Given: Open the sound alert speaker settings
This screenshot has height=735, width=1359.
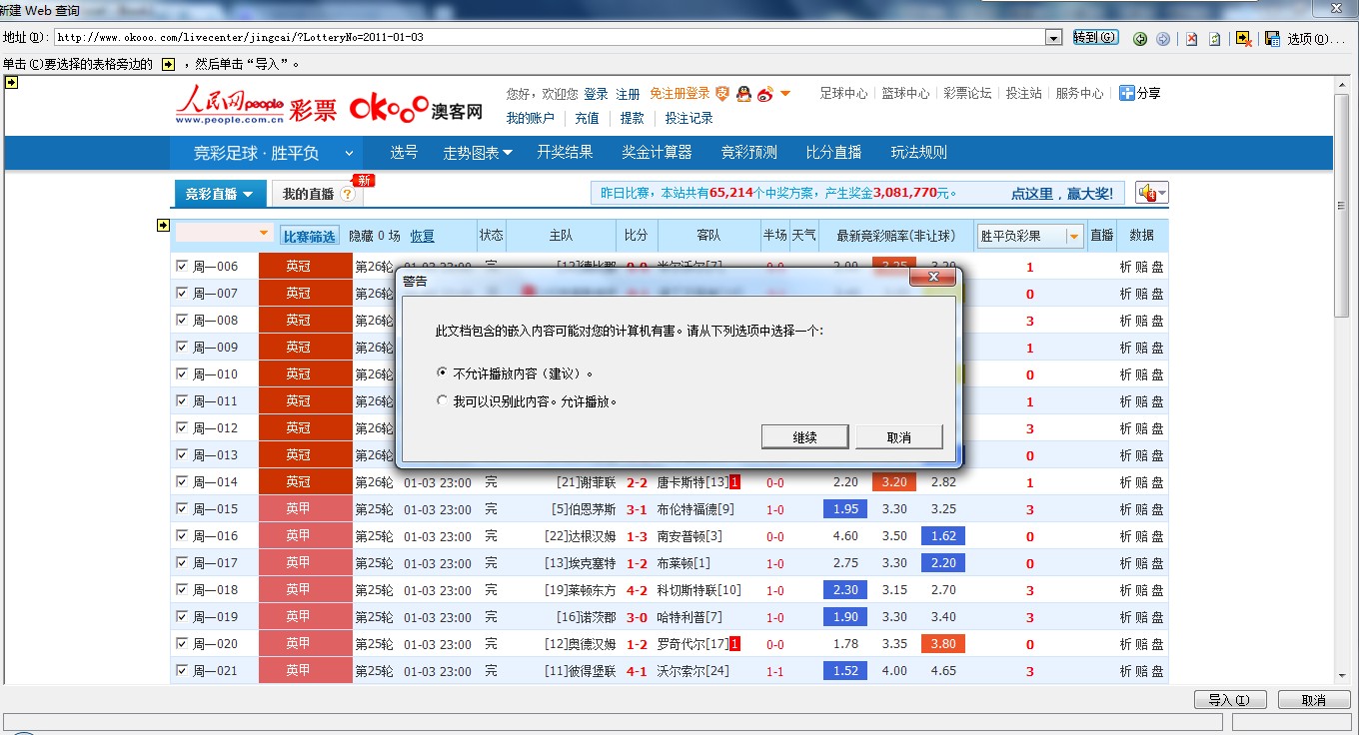Looking at the screenshot, I should tap(1151, 194).
